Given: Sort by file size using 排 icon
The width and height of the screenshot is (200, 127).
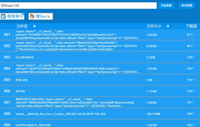Looking at the screenshot, I should [168, 26].
